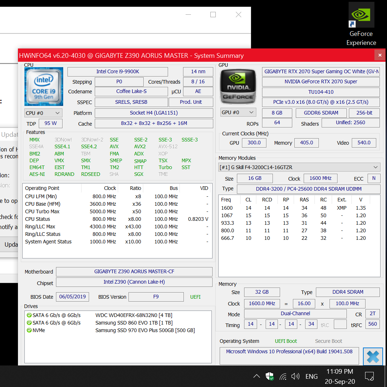Switch input language via ENG indicator
The image size is (387, 387).
[x=312, y=376]
